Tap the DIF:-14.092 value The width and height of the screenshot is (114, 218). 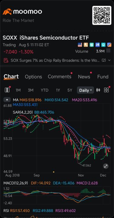pos(41,183)
